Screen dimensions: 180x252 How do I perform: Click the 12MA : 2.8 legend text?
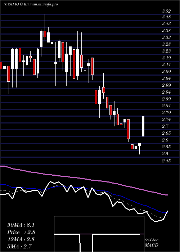(x=21, y=239)
